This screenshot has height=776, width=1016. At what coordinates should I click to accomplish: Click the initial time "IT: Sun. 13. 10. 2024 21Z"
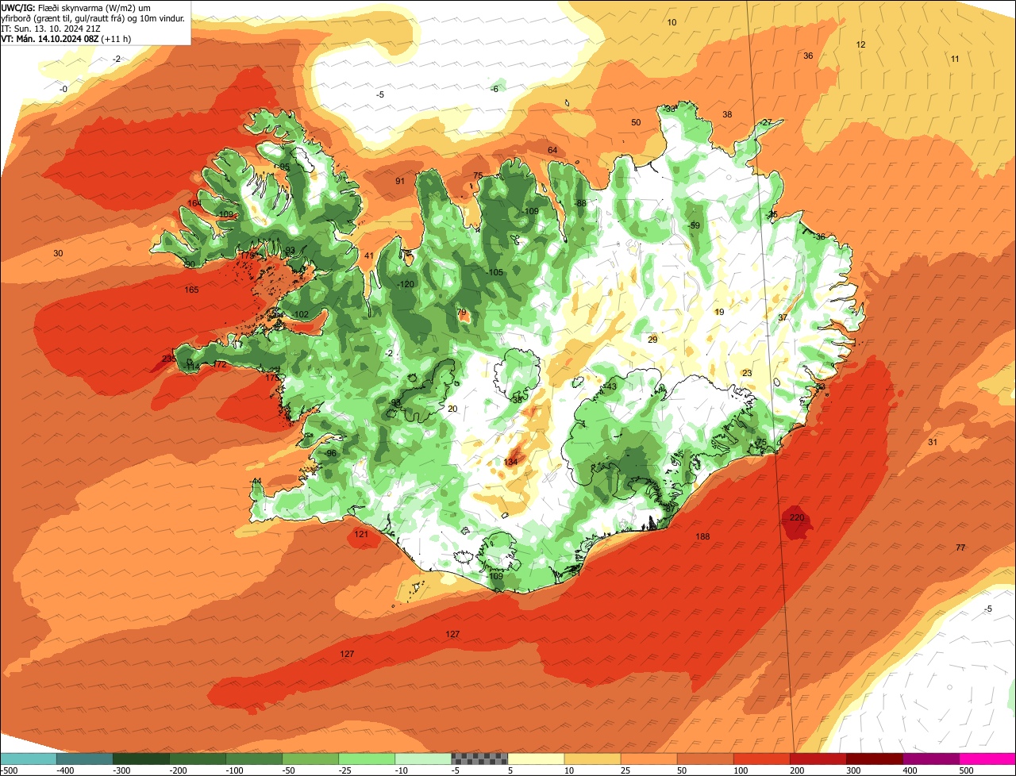50,29
